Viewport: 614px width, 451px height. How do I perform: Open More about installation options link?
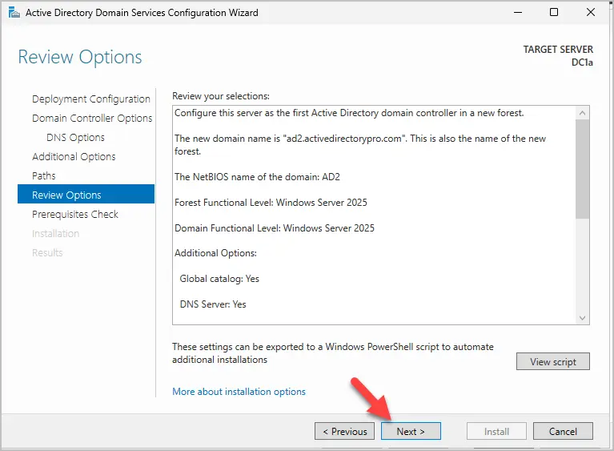[x=239, y=392]
